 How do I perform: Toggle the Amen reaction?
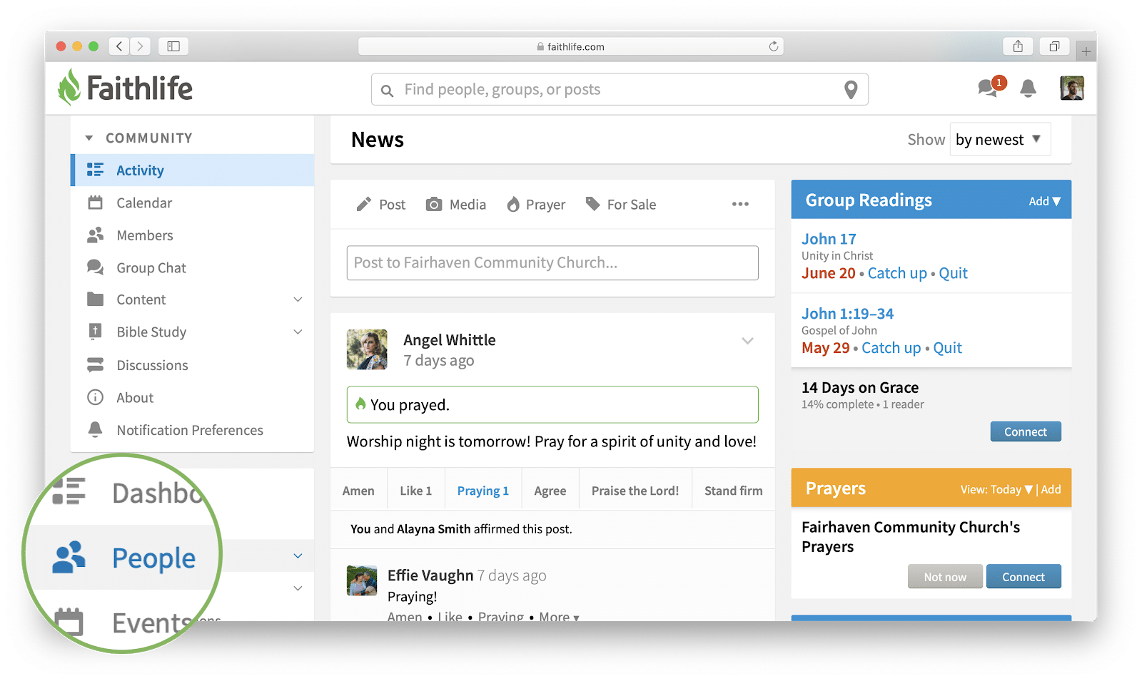358,490
